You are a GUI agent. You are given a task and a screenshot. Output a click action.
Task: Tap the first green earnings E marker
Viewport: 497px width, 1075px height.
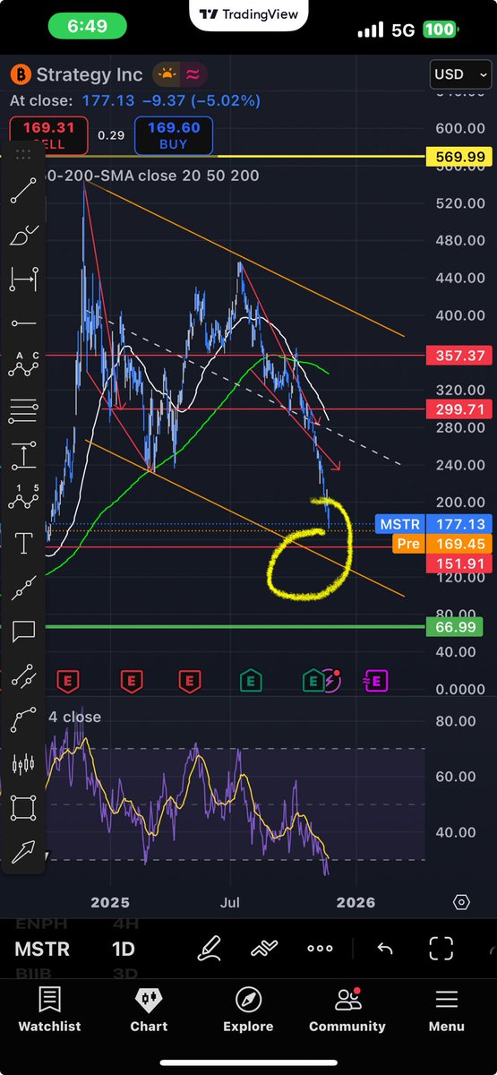point(250,681)
